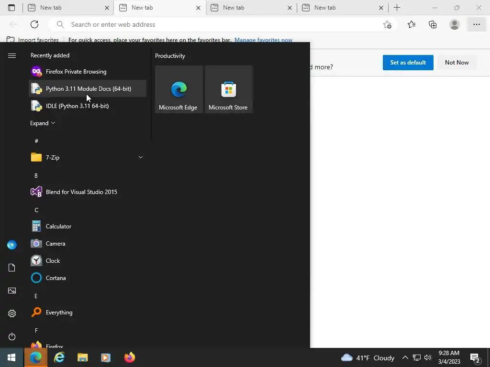Jump to letter section C

36,210
